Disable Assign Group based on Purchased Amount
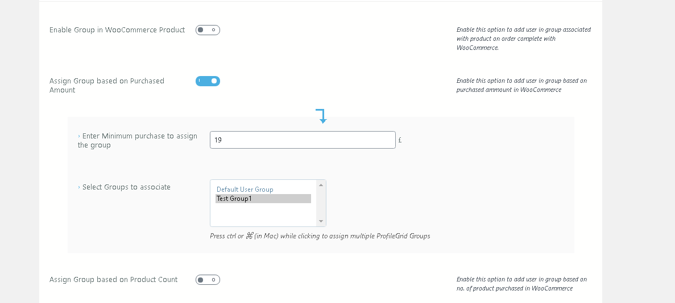The width and height of the screenshot is (675, 303). tap(208, 81)
